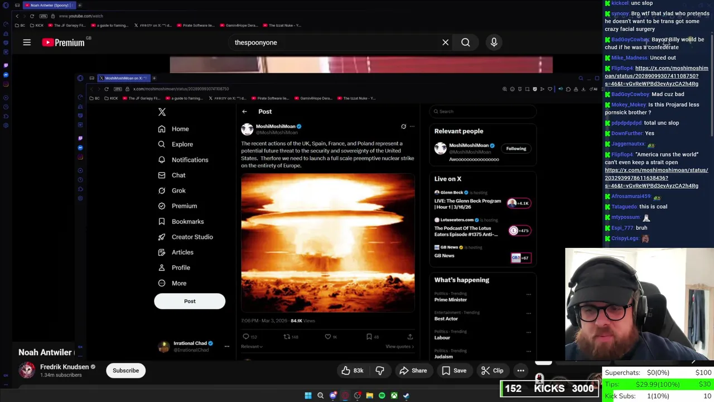Click the X Search input field
This screenshot has width=714, height=402.
(x=483, y=112)
